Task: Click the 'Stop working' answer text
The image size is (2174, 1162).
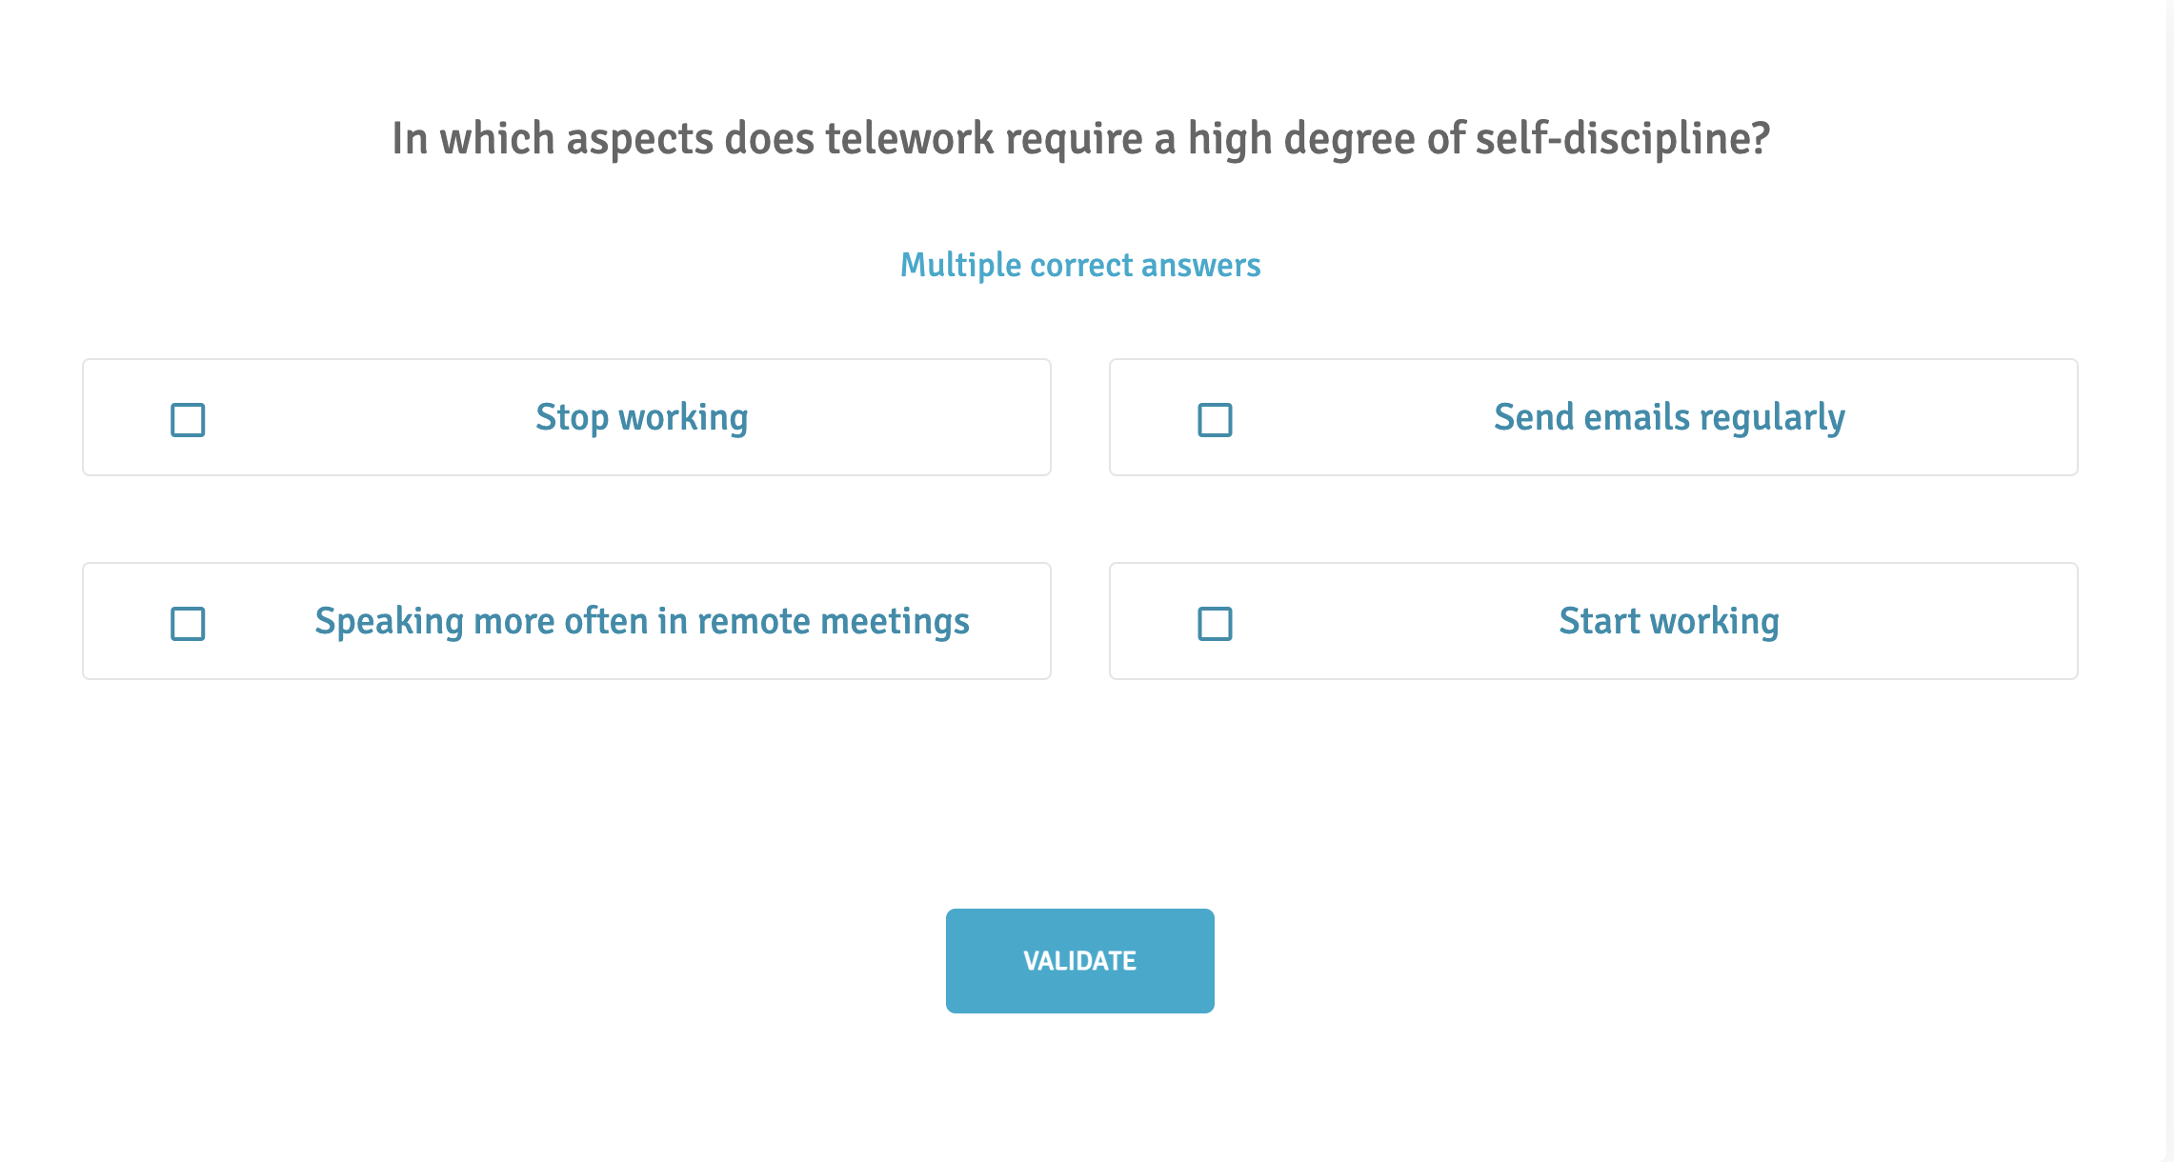Action: pos(641,418)
